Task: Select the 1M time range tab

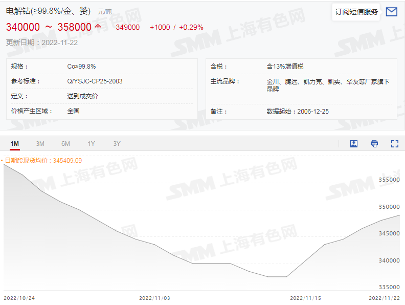Action: (x=15, y=144)
